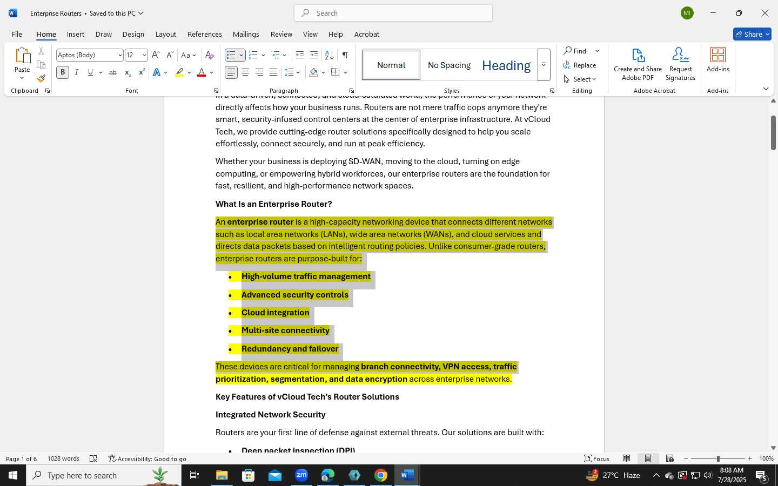
Task: Shrink font size with the decrease button
Action: (x=170, y=55)
